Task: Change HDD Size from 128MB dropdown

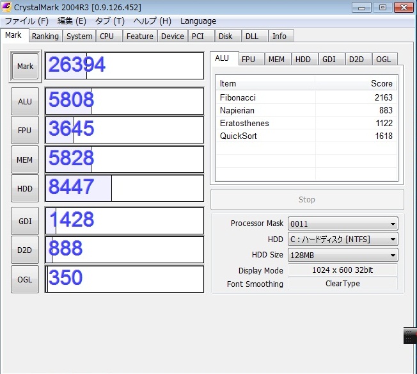Action: [342, 255]
